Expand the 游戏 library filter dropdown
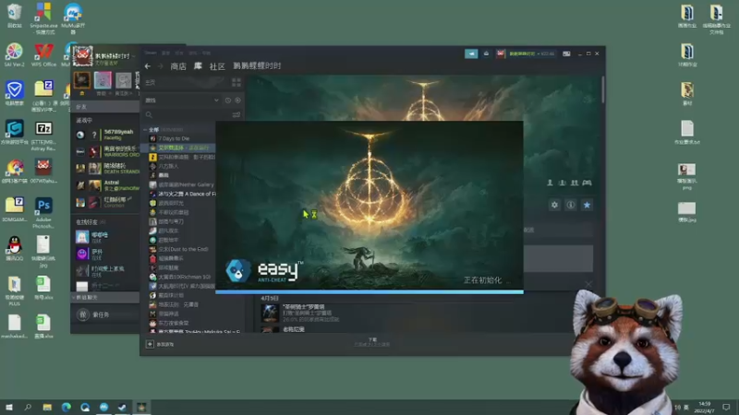739x415 pixels. [x=182, y=101]
